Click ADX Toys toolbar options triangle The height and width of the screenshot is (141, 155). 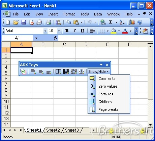tap(101, 65)
